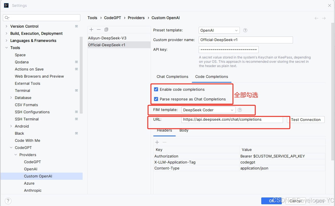Navigate back with left arrow
Viewport: 335px width, 206px height.
pyautogui.click(x=316, y=18)
